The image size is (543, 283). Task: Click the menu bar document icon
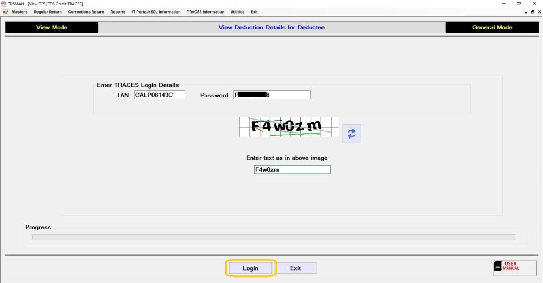(x=5, y=12)
